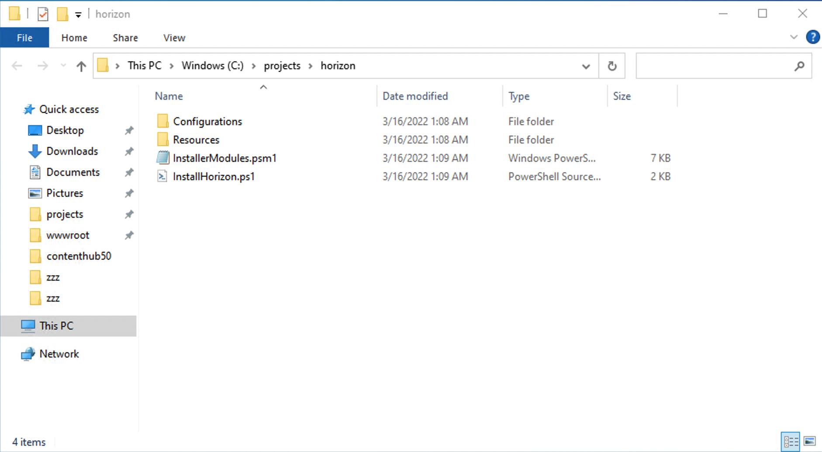This screenshot has height=452, width=822.
Task: Expand the ribbon with the chevron
Action: pyautogui.click(x=794, y=37)
